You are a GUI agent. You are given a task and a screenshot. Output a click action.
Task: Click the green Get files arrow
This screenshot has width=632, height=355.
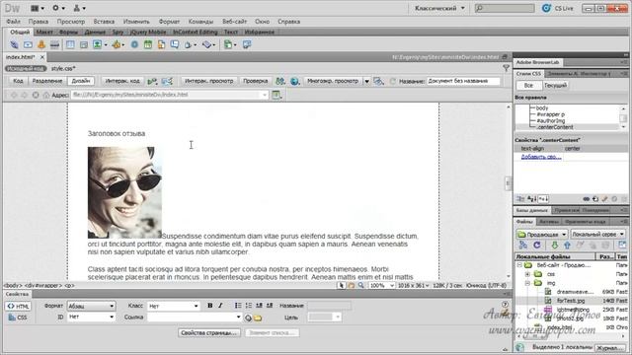(x=554, y=245)
